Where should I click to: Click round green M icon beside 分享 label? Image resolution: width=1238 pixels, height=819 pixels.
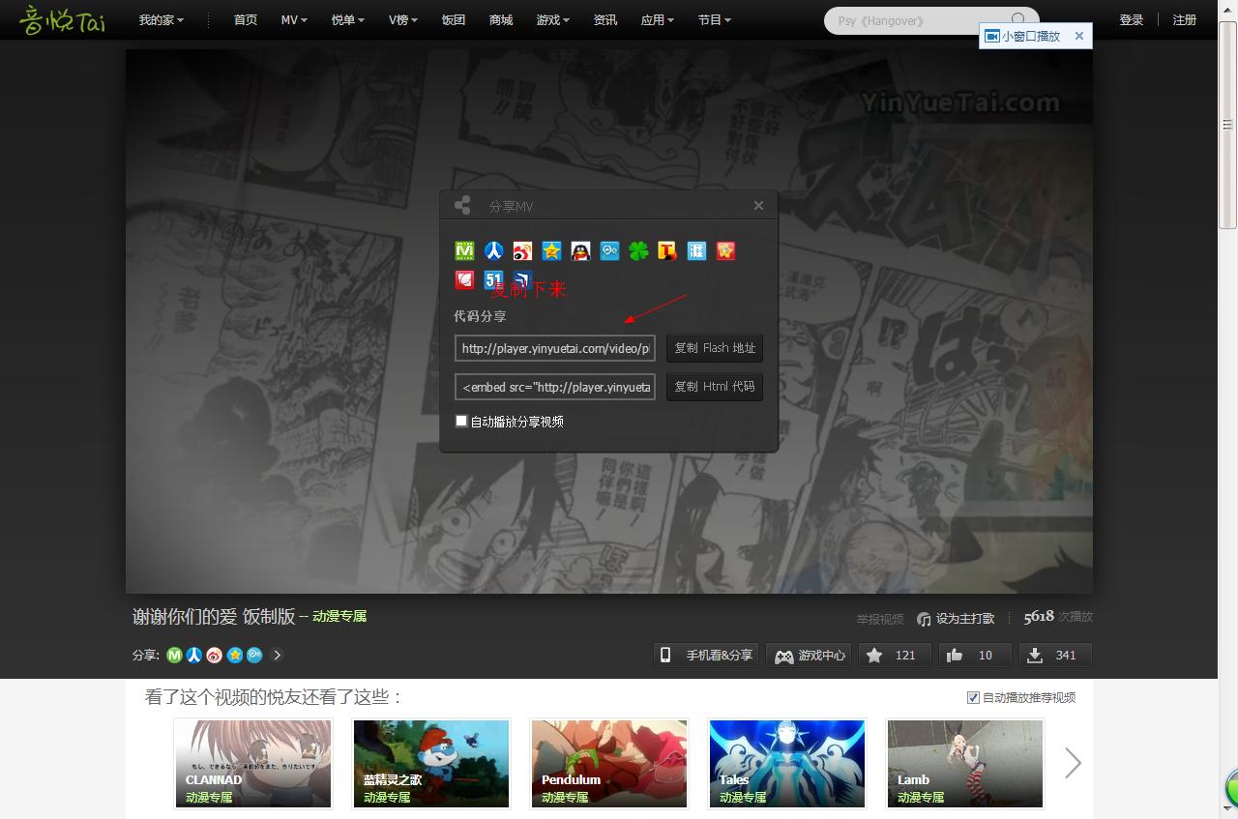[x=174, y=655]
